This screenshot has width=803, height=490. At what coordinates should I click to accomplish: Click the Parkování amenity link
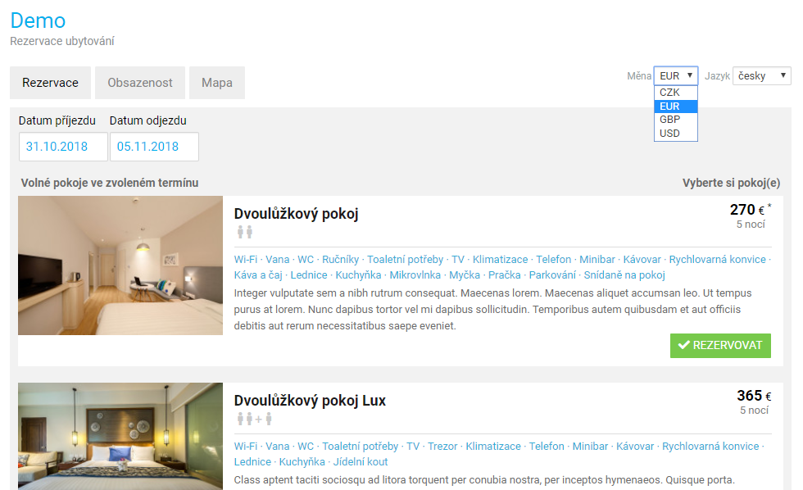click(552, 275)
